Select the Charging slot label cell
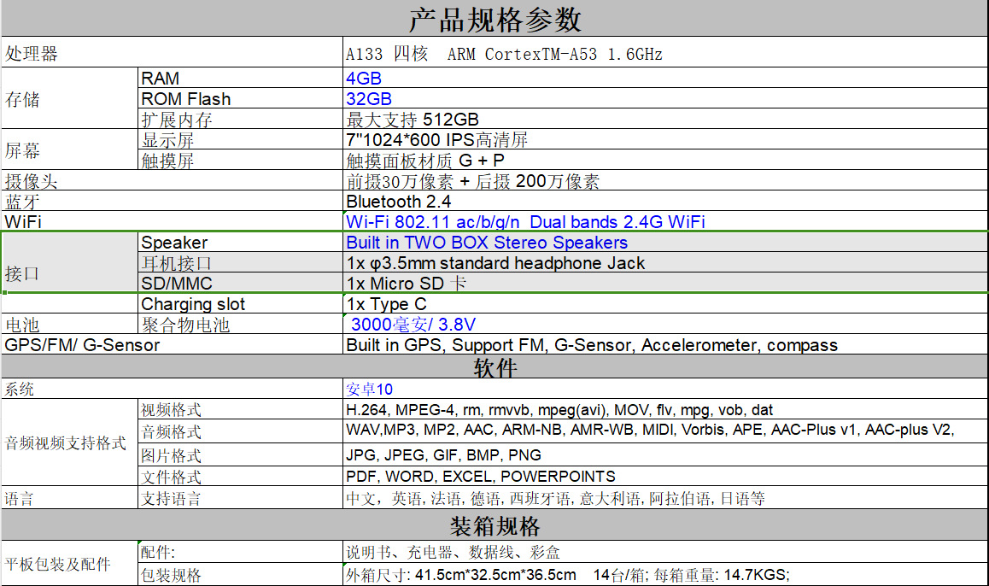The height and width of the screenshot is (586, 989). [240, 303]
